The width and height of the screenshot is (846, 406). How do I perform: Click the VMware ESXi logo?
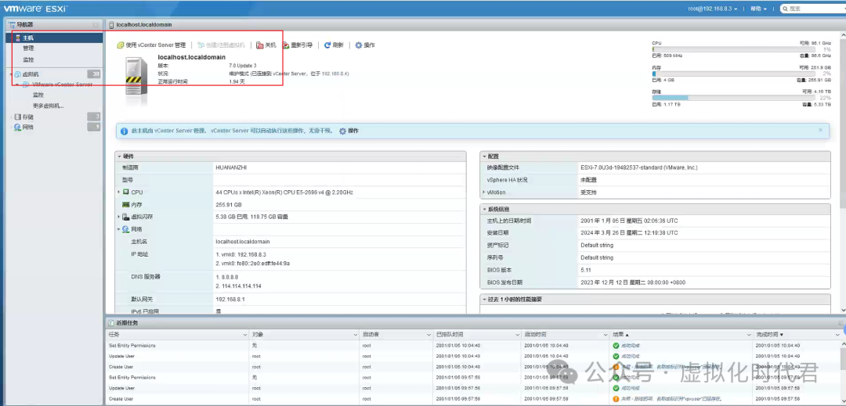point(35,9)
